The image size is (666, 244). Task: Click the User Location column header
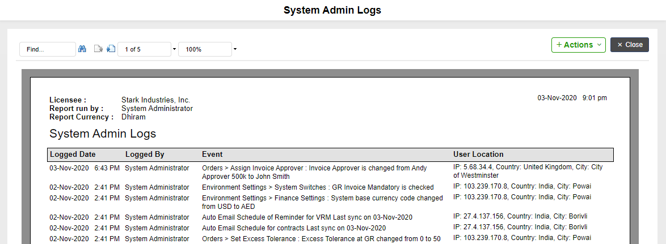[478, 155]
